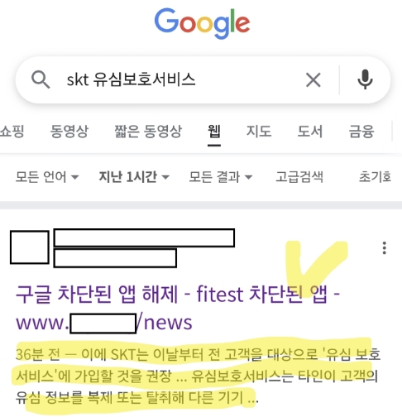
Task: Start voice search with microphone icon
Action: 365,79
